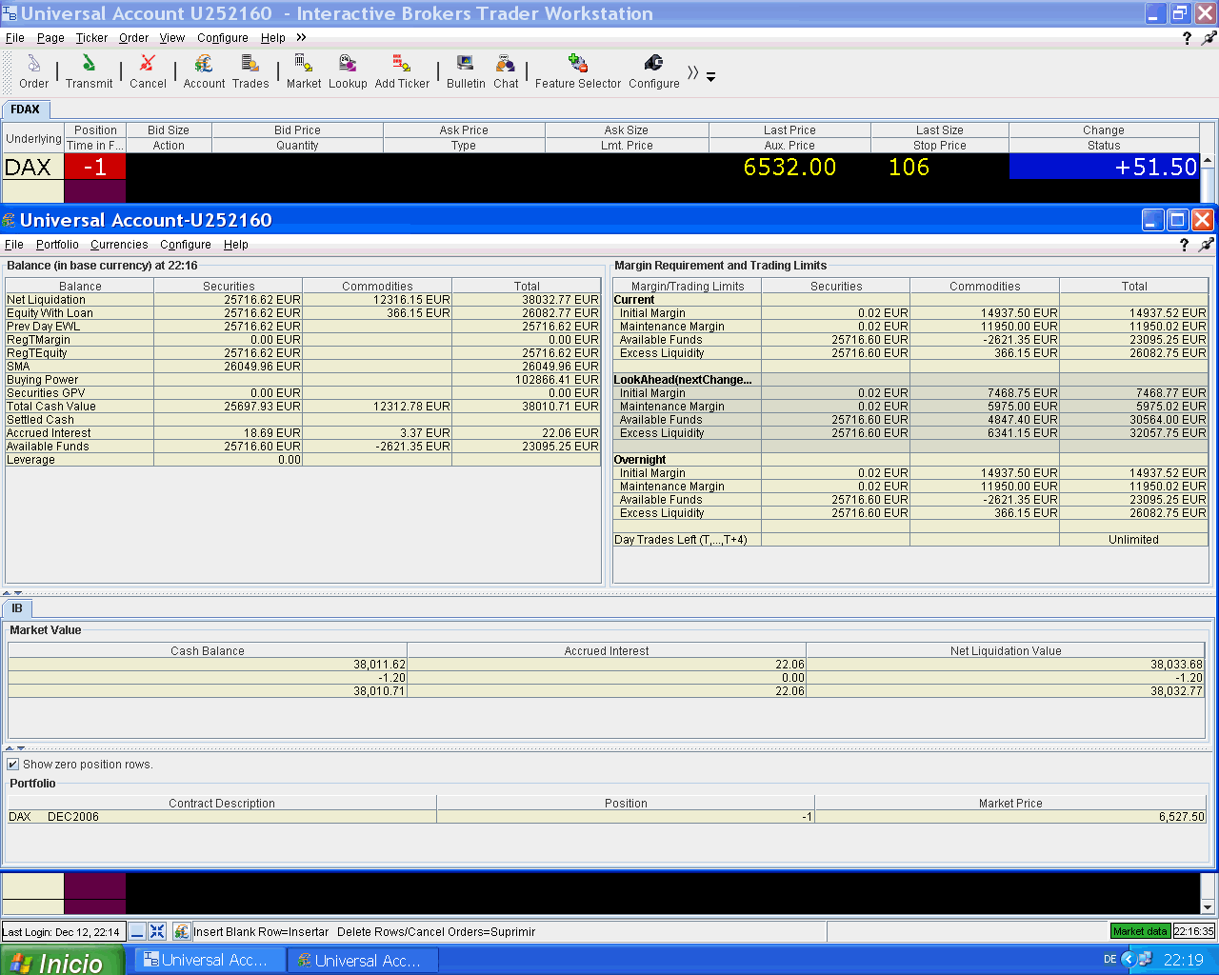
Task: Click the Market toolbar icon
Action: [304, 71]
